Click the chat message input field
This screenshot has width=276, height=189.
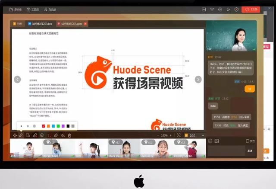click(x=226, y=151)
